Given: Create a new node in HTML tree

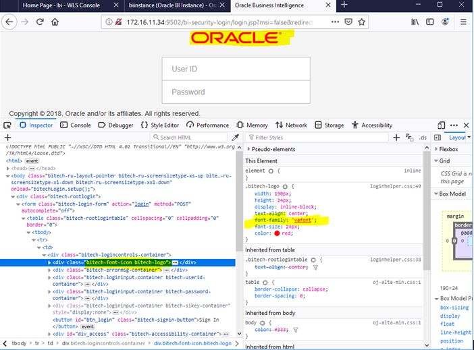Looking at the screenshot, I should tap(8, 138).
